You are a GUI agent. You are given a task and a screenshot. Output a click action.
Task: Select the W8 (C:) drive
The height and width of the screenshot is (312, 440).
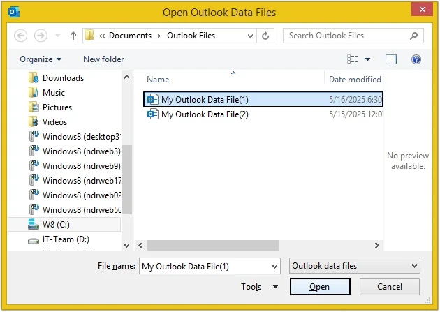pyautogui.click(x=64, y=224)
